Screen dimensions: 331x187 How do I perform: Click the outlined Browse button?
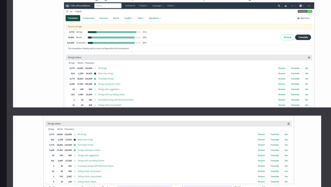click(x=288, y=37)
